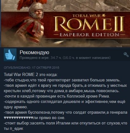The image size is (130, 133).
Task: Click the 'Emperor Edition' banner subtitle
Action: tap(89, 35)
